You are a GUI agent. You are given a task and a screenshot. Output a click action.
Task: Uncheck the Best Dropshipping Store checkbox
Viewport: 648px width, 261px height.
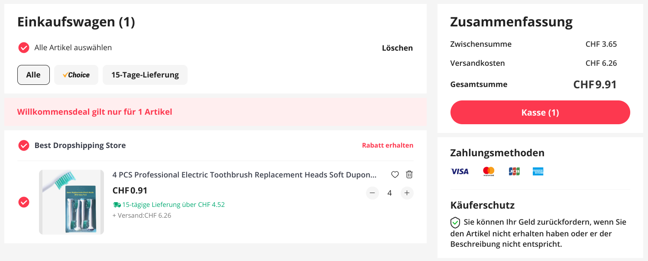point(24,145)
